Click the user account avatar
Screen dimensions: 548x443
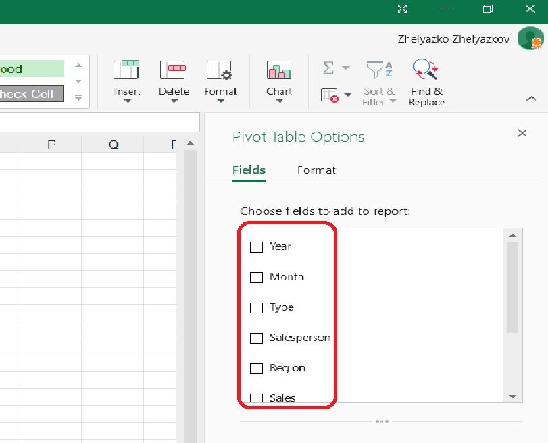pos(530,38)
